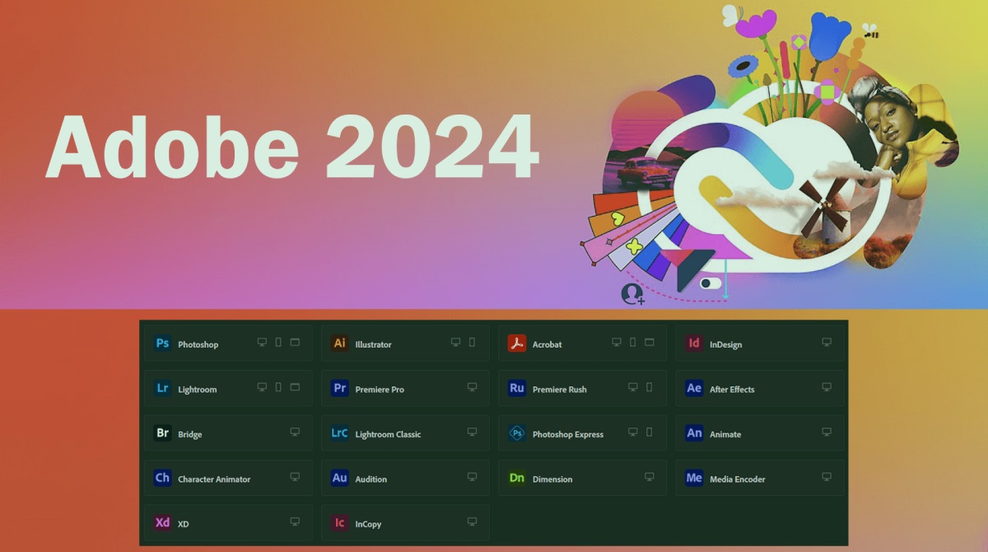Click the Media Encoder Me icon

click(694, 479)
